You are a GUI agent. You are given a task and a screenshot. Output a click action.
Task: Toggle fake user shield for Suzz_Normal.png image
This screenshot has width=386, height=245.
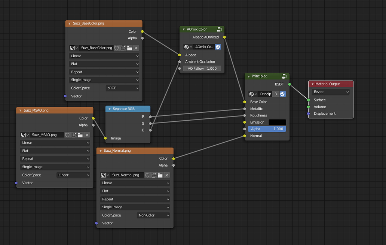pyautogui.click(x=147, y=175)
